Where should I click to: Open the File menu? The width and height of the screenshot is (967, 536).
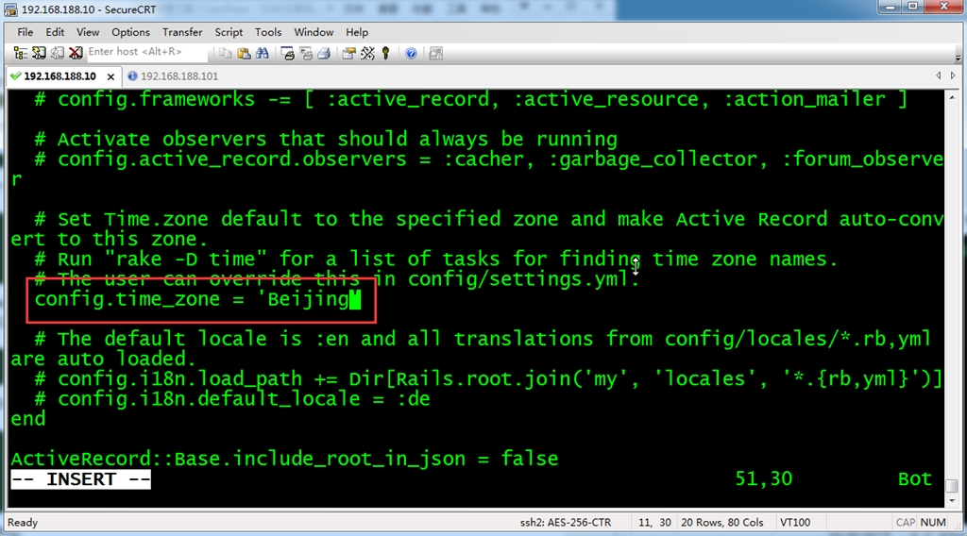[x=25, y=32]
